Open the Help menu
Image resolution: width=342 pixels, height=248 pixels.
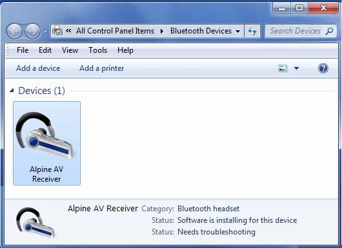125,50
